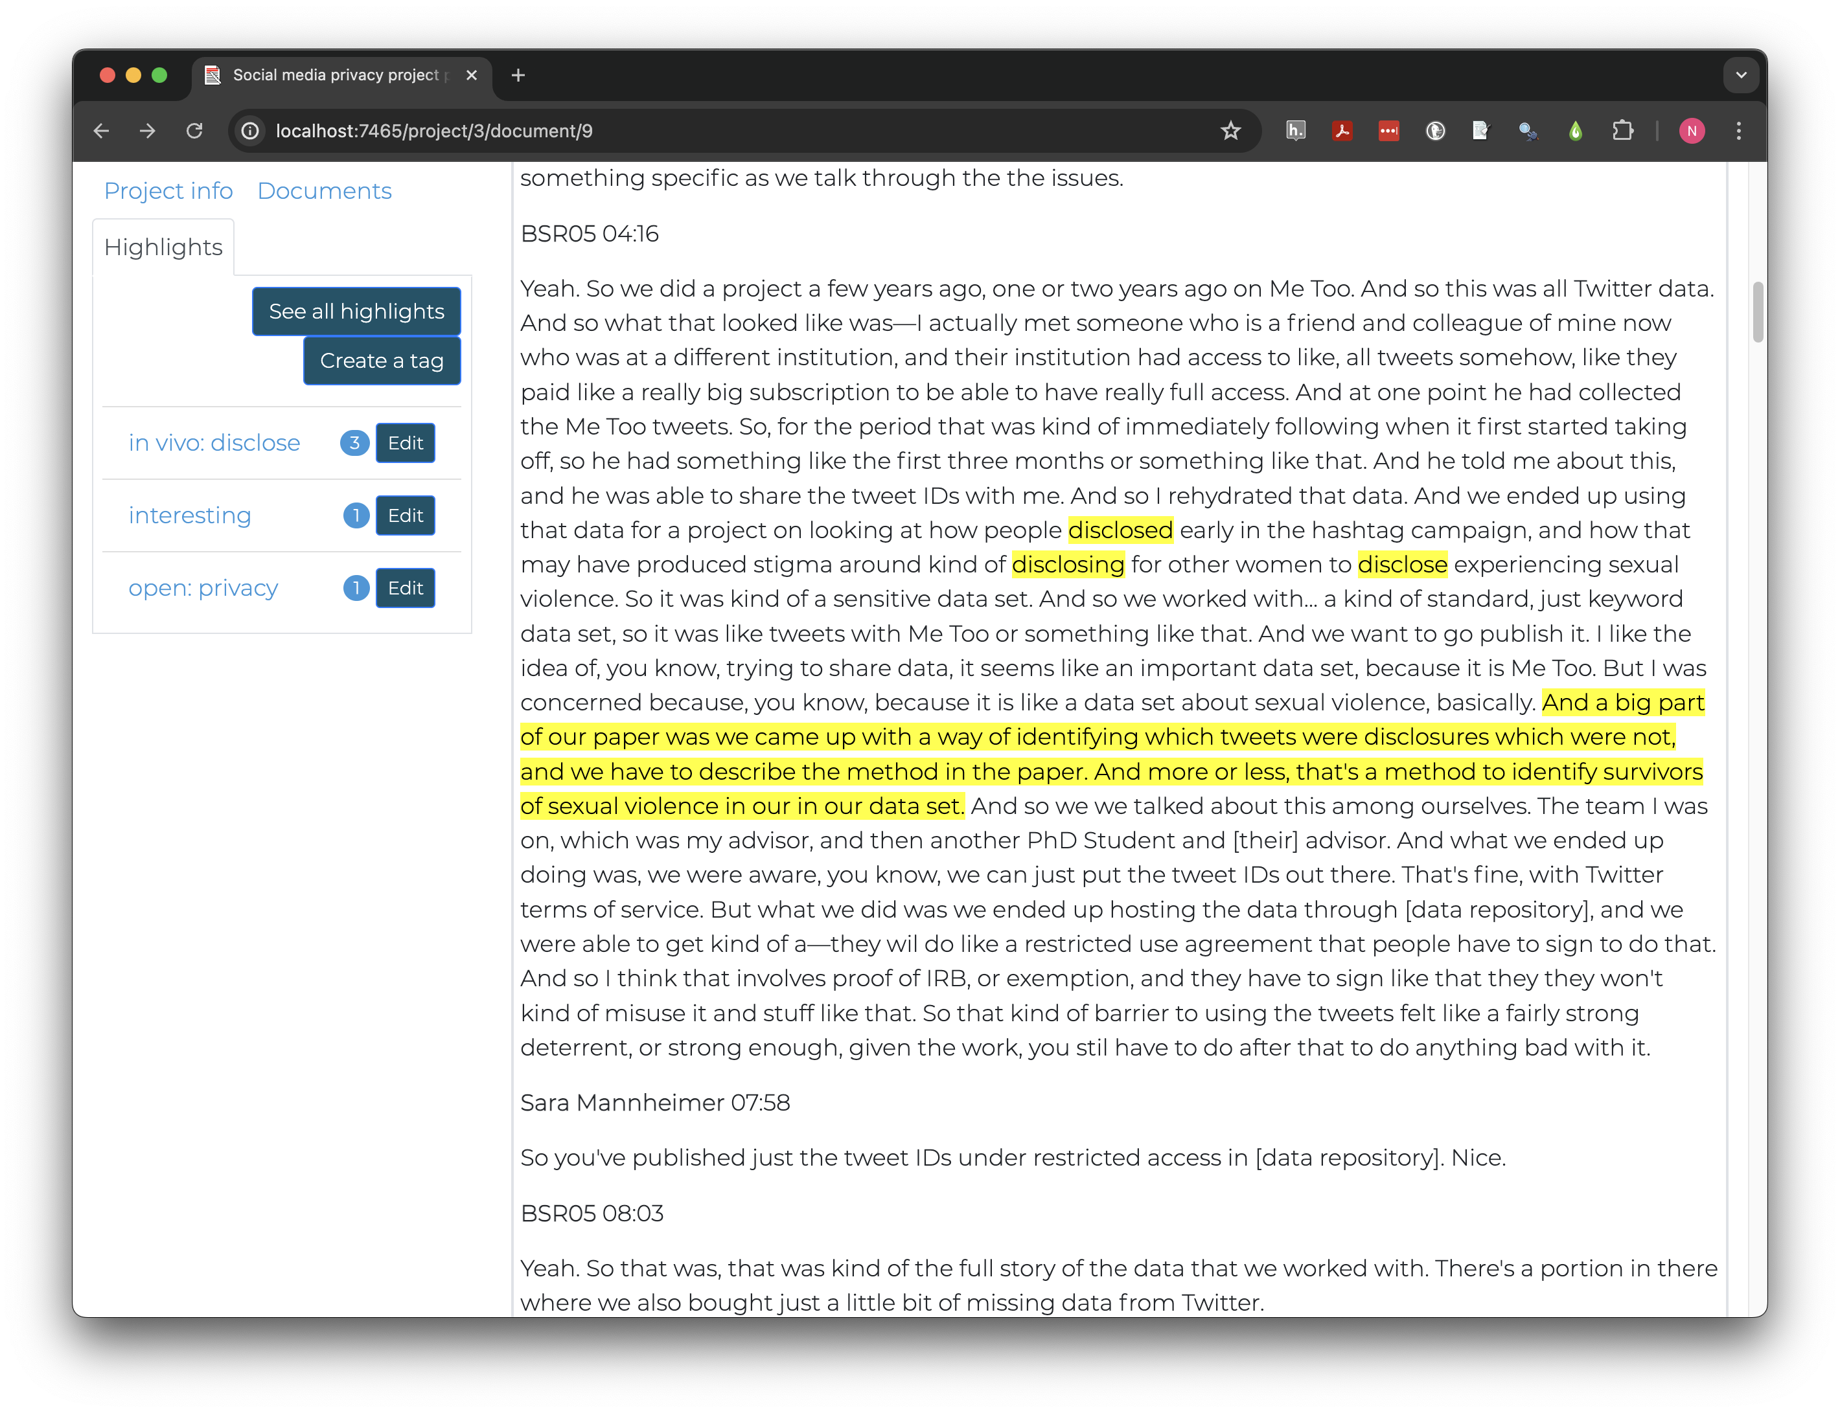Click the reload page icon
The width and height of the screenshot is (1840, 1413).
(194, 131)
